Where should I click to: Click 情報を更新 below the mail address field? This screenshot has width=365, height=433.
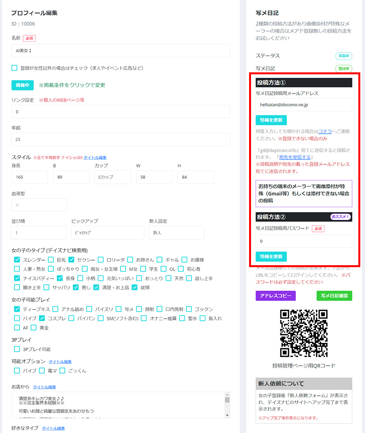point(271,120)
